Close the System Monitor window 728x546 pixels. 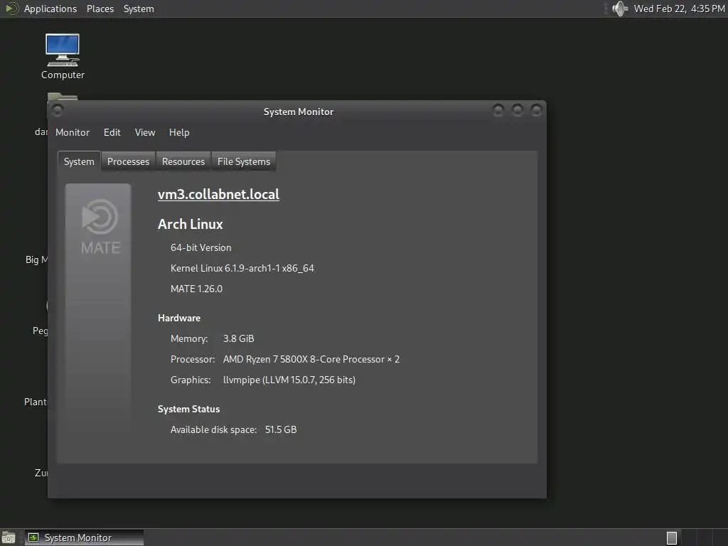(536, 110)
